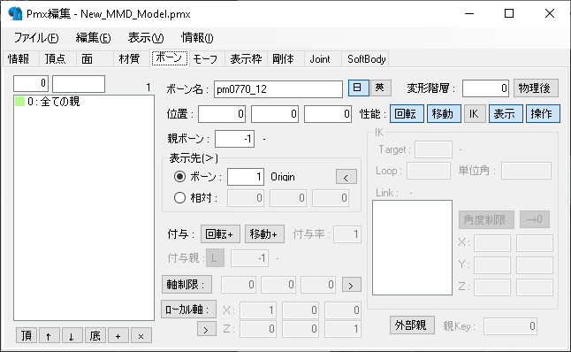Open the 表示(V) menu
Image resolution: width=571 pixels, height=352 pixels.
click(x=146, y=37)
